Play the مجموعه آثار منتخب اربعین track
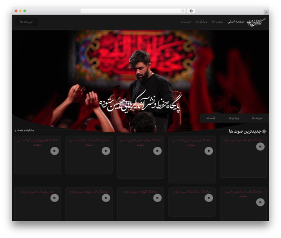This screenshot has width=281, height=238. click(x=106, y=151)
